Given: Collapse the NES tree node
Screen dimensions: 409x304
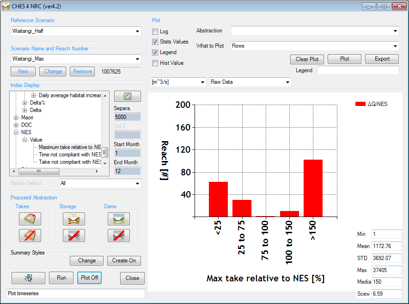Looking at the screenshot, I should [16, 132].
